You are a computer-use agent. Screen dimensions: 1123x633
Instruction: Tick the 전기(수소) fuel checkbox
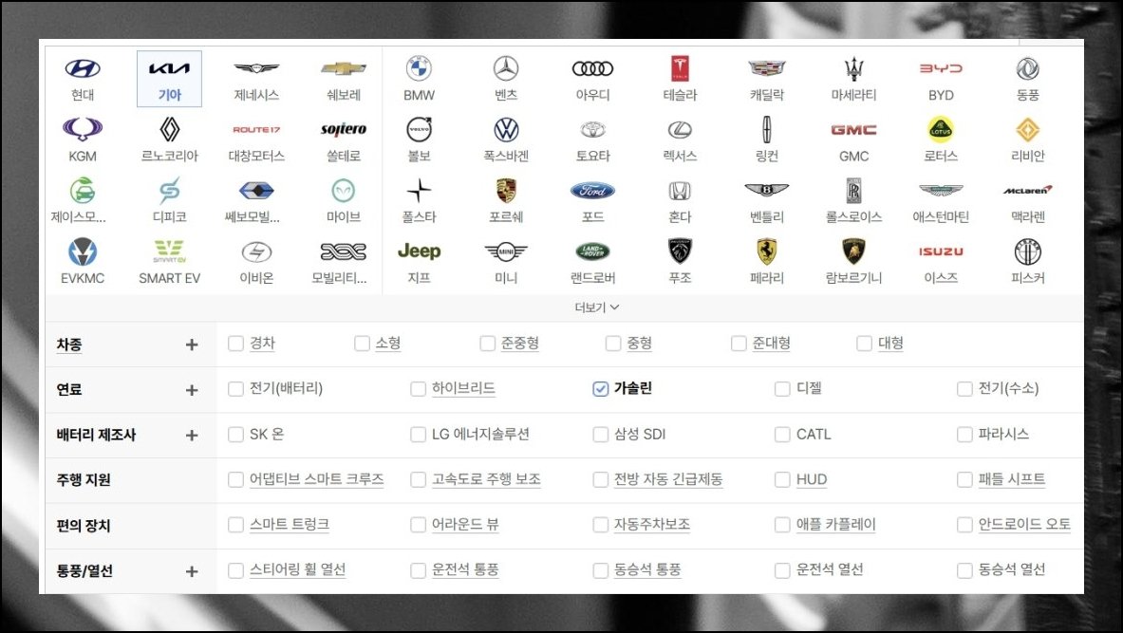pyautogui.click(x=964, y=389)
